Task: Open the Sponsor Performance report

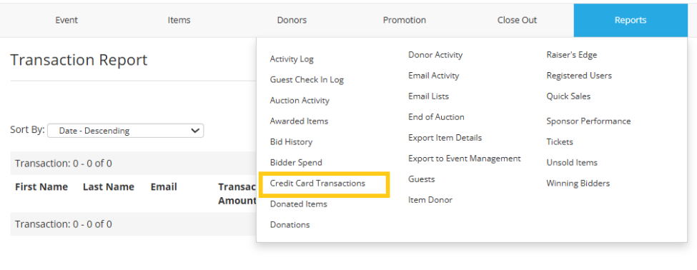Action: point(588,121)
